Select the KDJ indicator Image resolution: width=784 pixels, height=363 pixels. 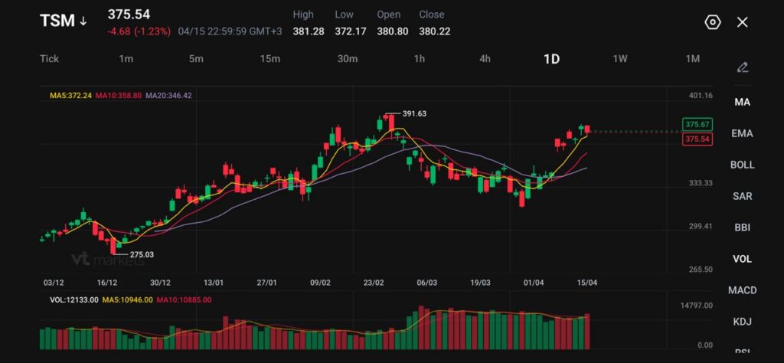pyautogui.click(x=742, y=322)
